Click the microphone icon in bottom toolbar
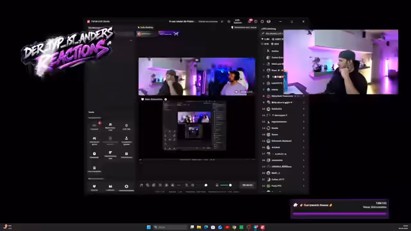 pyautogui.click(x=217, y=185)
